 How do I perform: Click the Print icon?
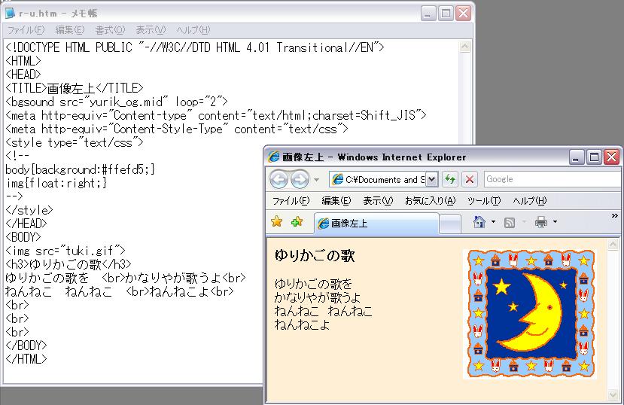541,222
